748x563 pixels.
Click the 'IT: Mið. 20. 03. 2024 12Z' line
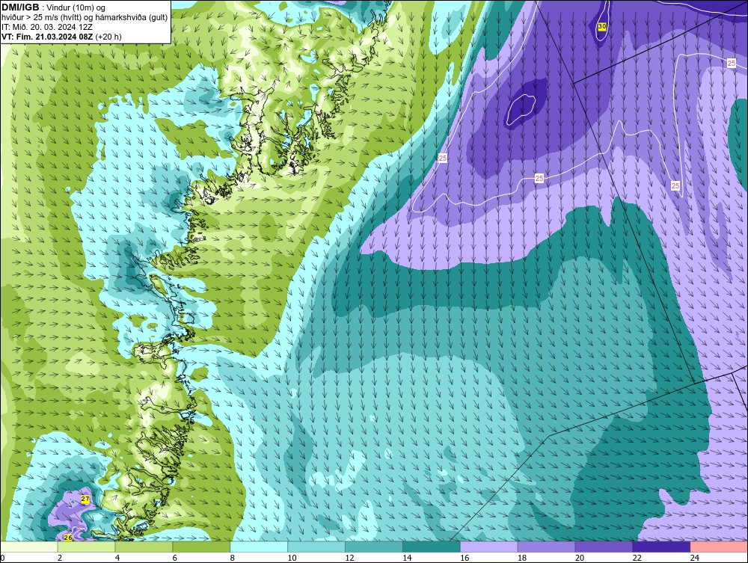click(46, 27)
